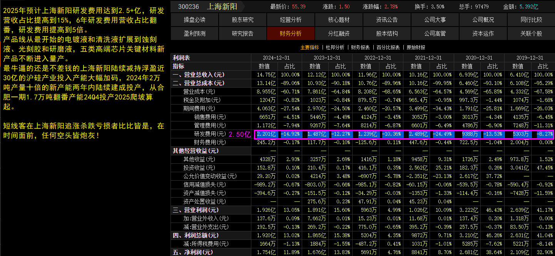Click the 研发费用(元) row label
The height and width of the screenshot is (256, 555).
(x=210, y=134)
